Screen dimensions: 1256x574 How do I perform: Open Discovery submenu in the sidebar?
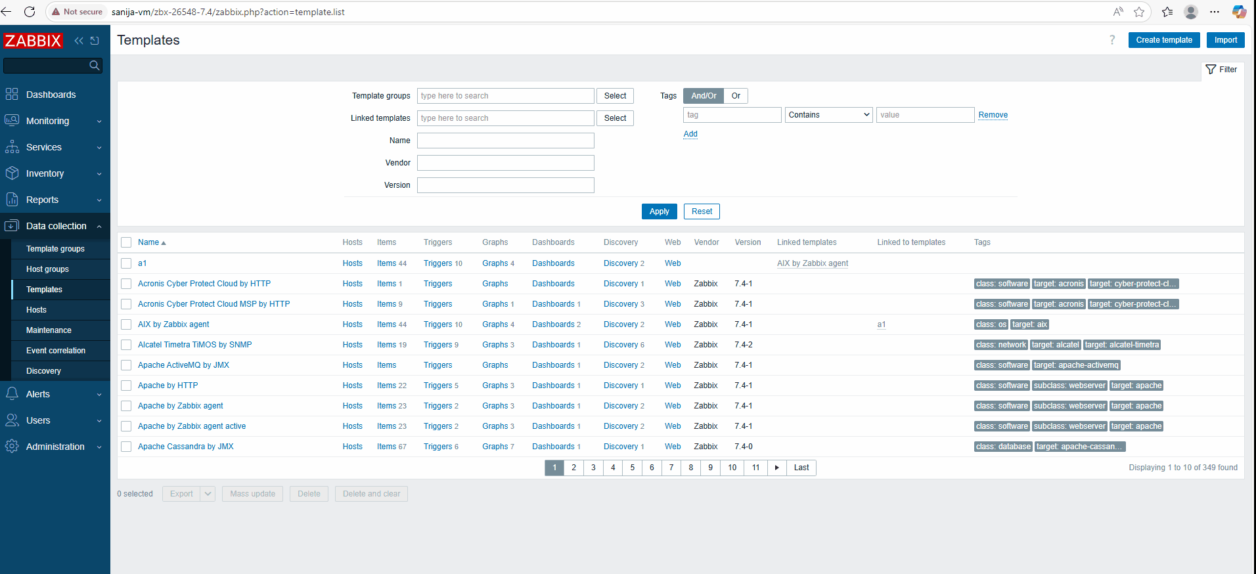pos(43,371)
